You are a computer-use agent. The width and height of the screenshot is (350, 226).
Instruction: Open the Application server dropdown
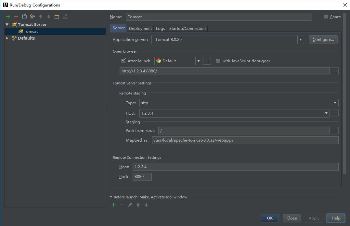(x=301, y=40)
